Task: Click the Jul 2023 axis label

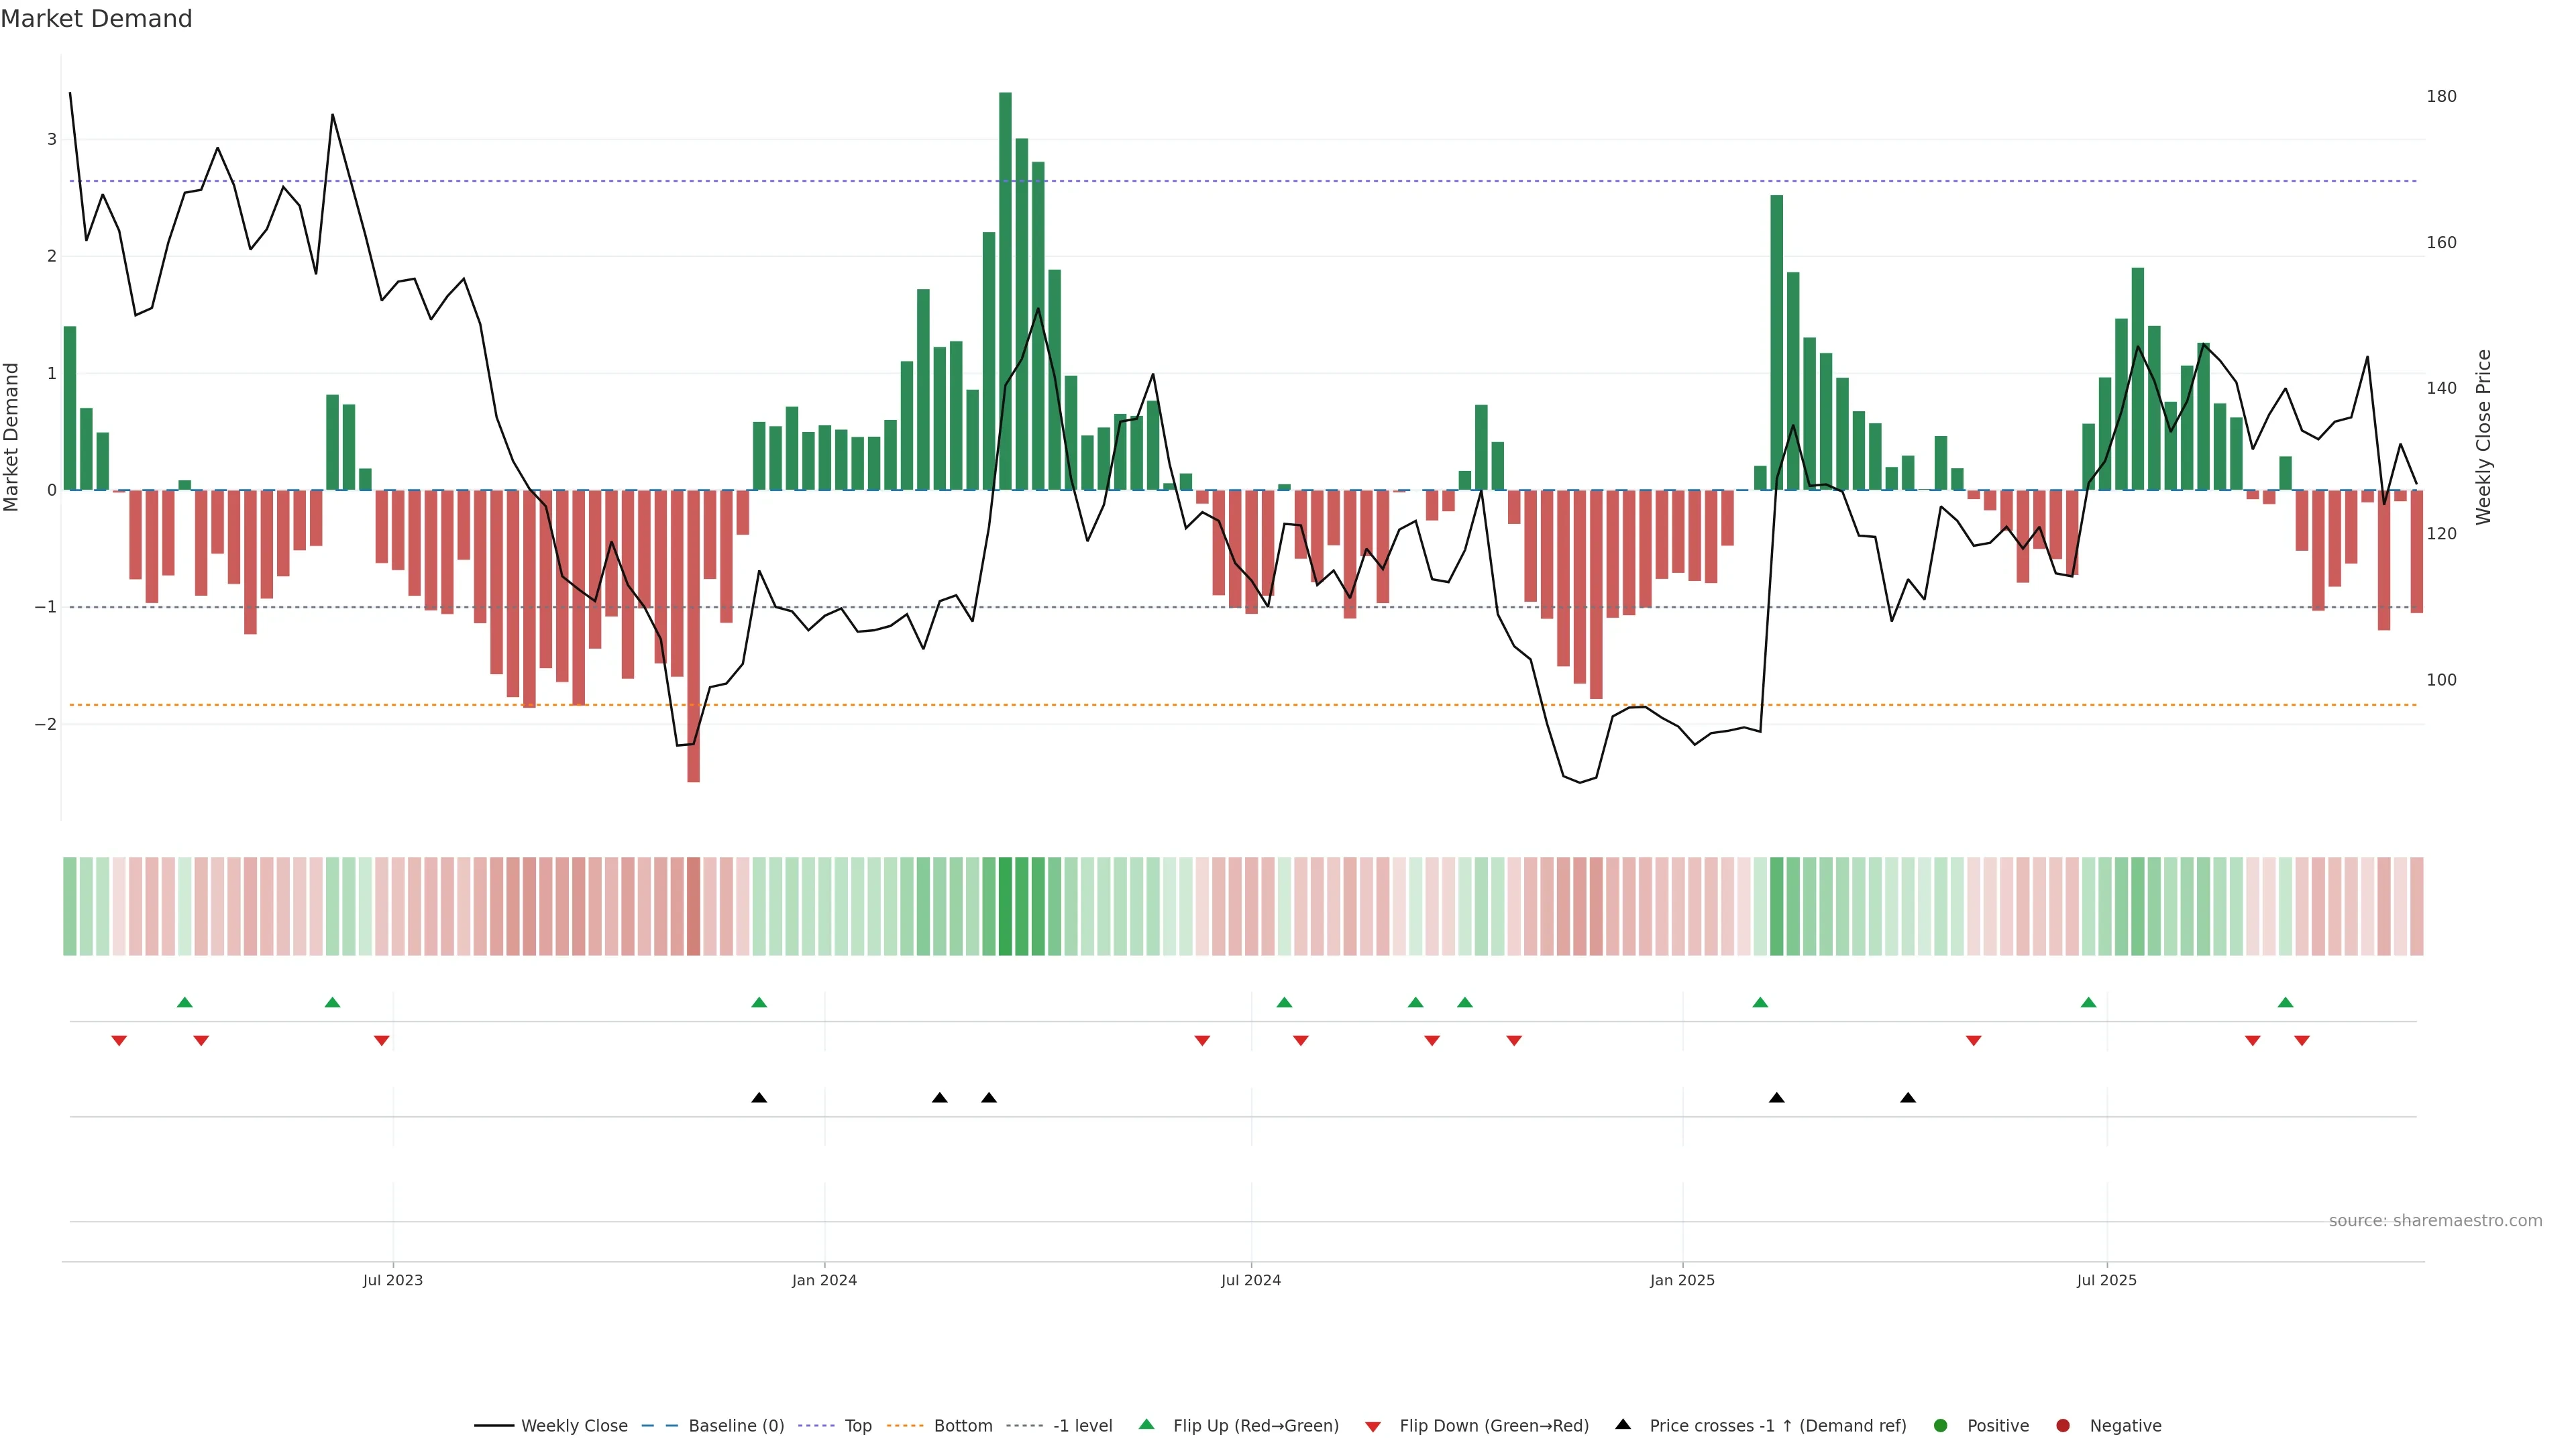Action: point(393,1280)
